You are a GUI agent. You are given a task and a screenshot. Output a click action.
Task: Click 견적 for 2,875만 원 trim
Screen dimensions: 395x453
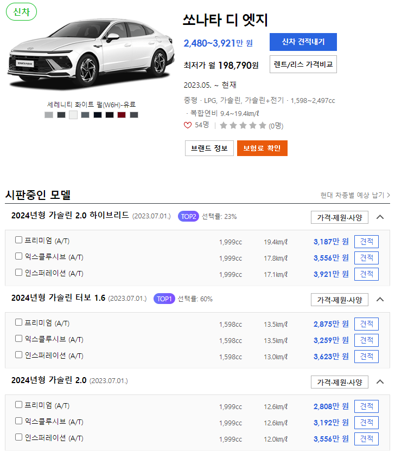pyautogui.click(x=366, y=324)
